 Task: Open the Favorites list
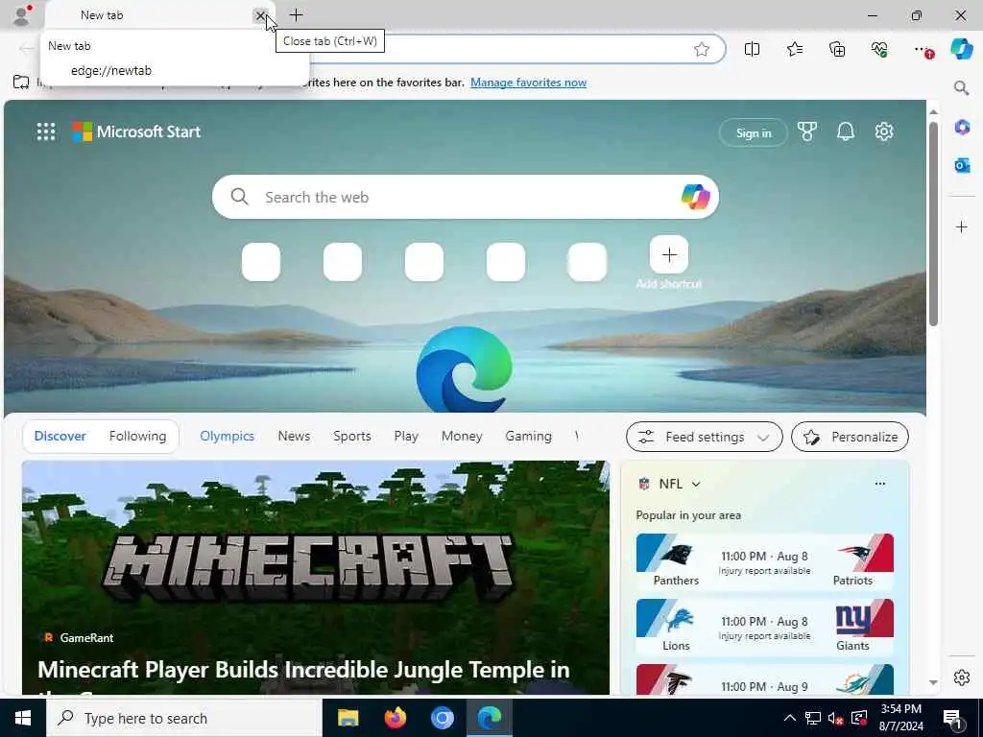point(794,49)
